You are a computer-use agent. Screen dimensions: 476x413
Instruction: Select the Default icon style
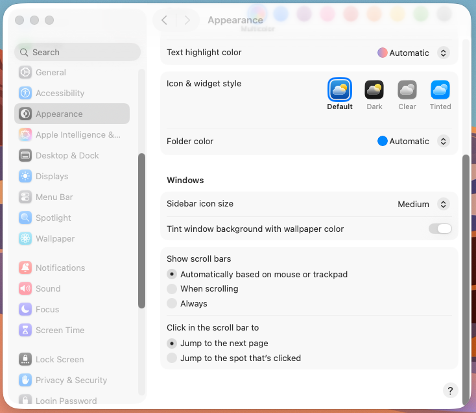[340, 90]
